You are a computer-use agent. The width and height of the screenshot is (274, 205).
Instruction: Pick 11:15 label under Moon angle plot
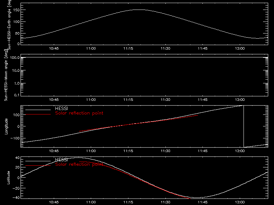pyautogui.click(x=128, y=100)
